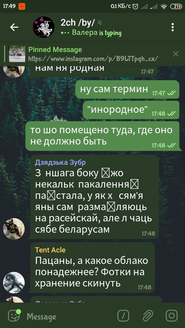Open the 2ch /by/ chat title
Viewport: 185px width, 328px height.
(x=78, y=23)
